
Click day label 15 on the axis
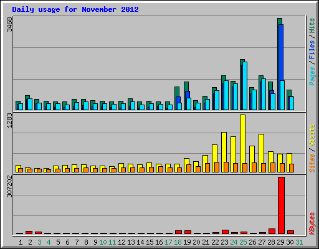[150, 242]
